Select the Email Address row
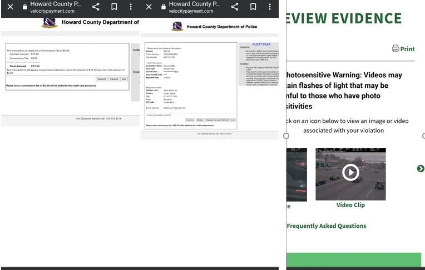The width and height of the screenshot is (425, 270). (166, 108)
